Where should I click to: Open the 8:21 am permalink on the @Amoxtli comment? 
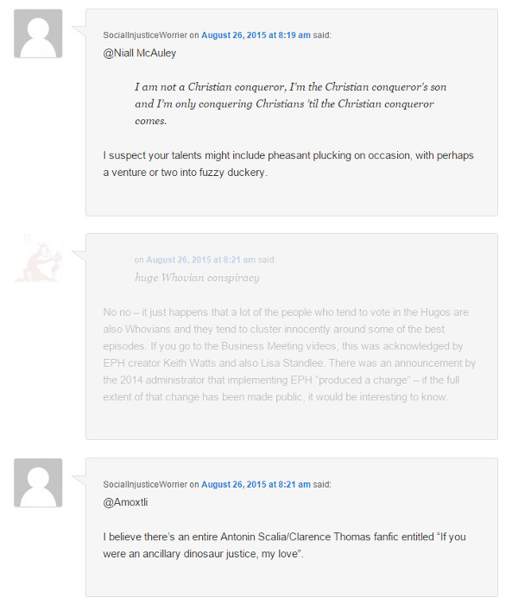(x=256, y=485)
